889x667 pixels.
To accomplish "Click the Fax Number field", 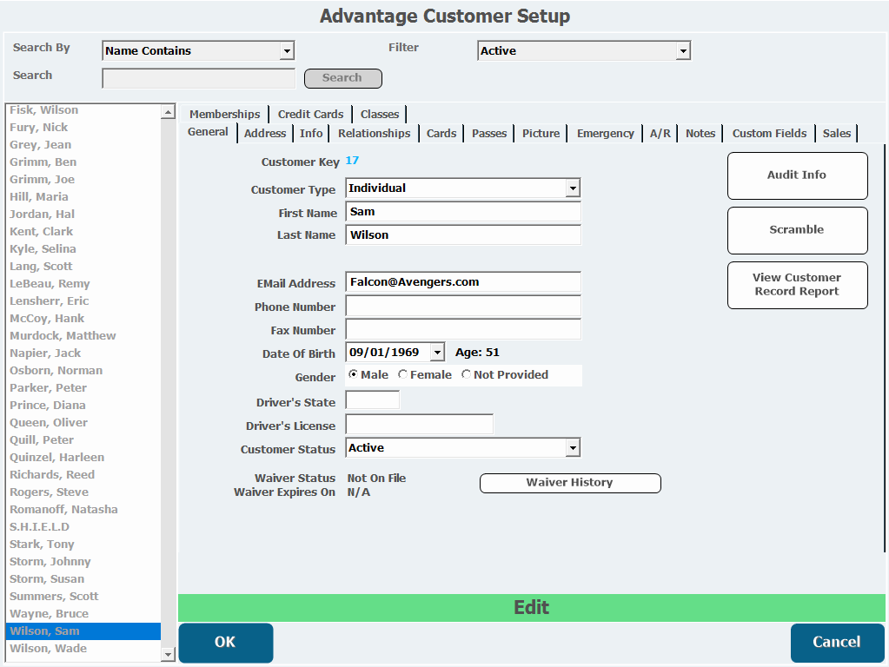I will click(462, 329).
